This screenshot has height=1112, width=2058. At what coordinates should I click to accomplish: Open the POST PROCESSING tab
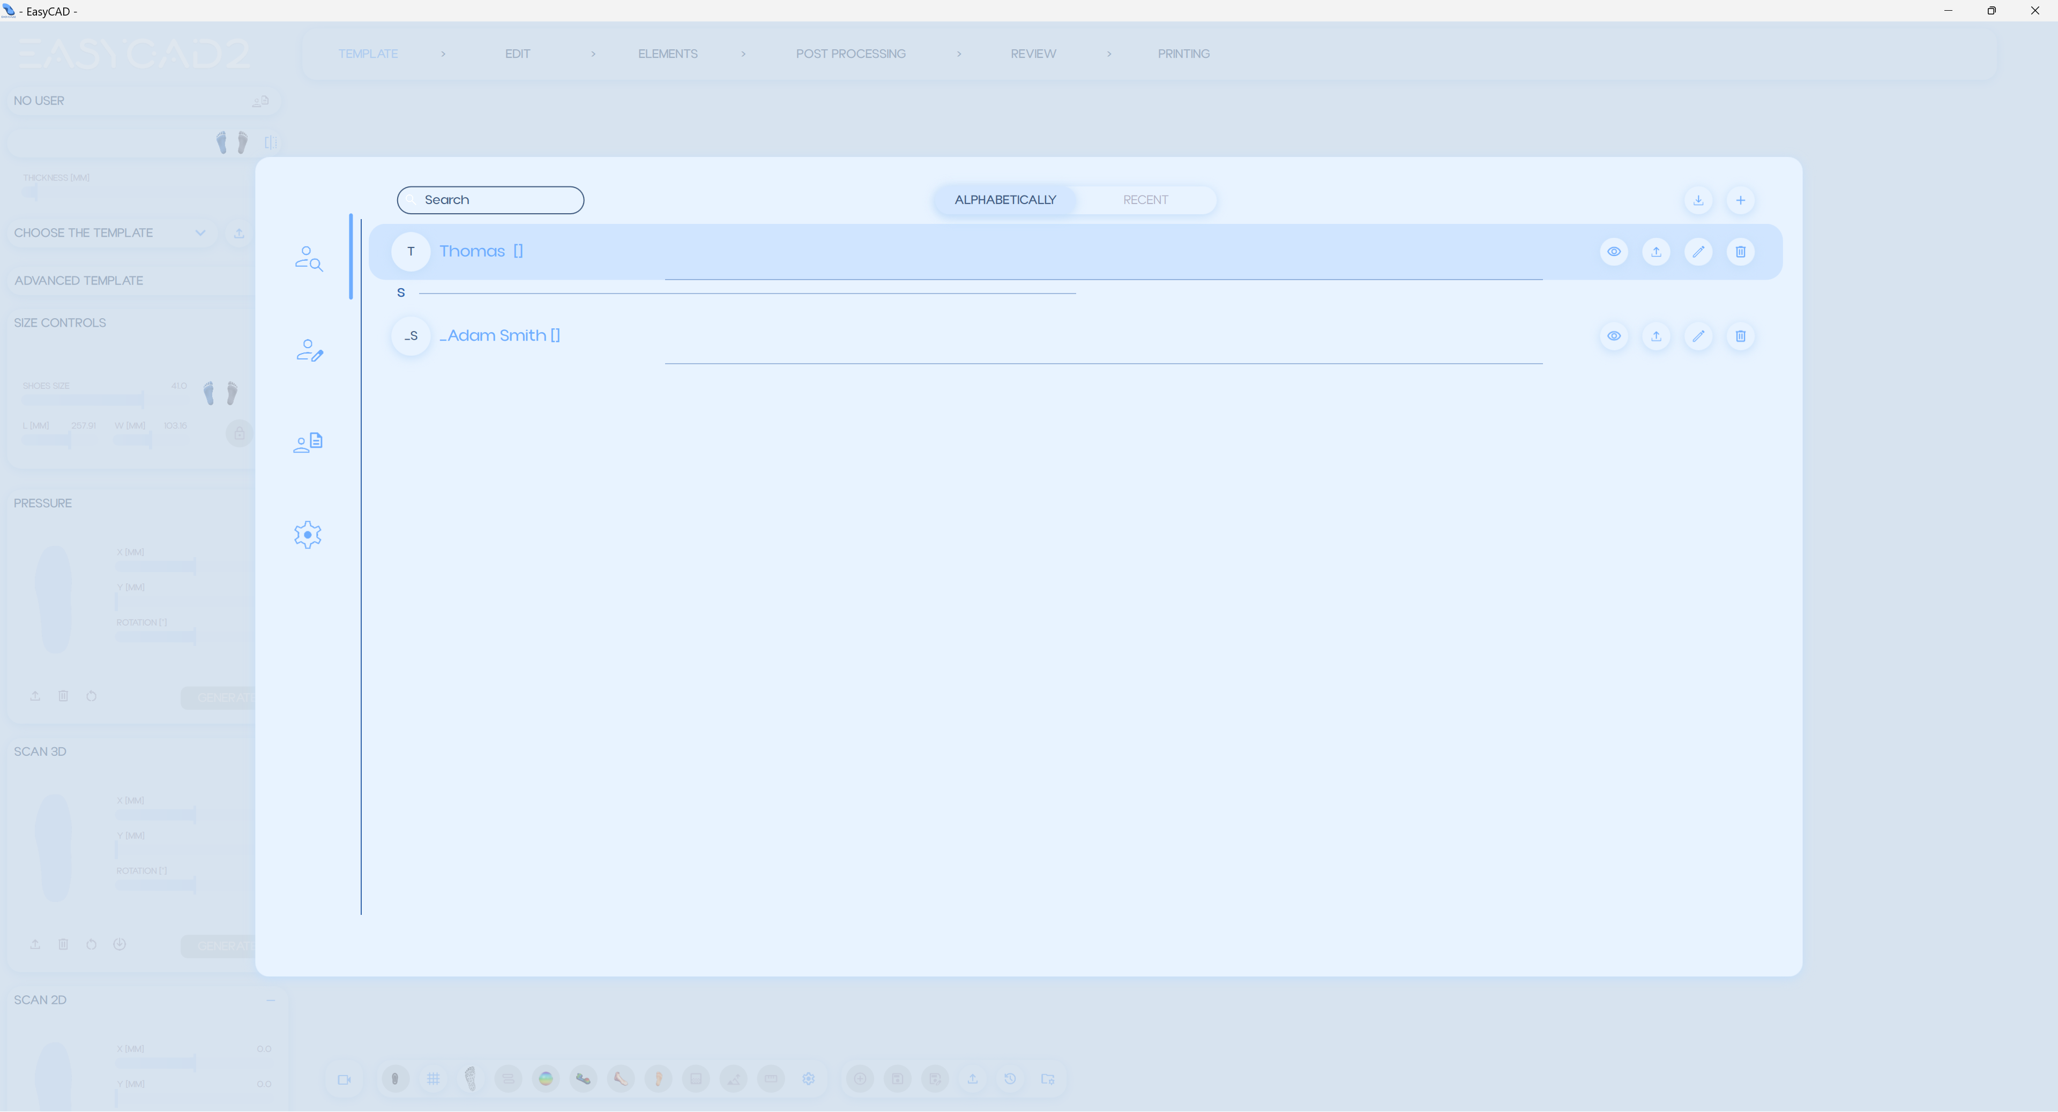coord(850,54)
